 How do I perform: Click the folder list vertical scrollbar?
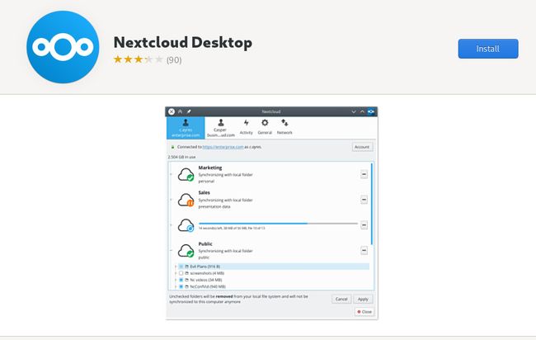tap(372, 204)
